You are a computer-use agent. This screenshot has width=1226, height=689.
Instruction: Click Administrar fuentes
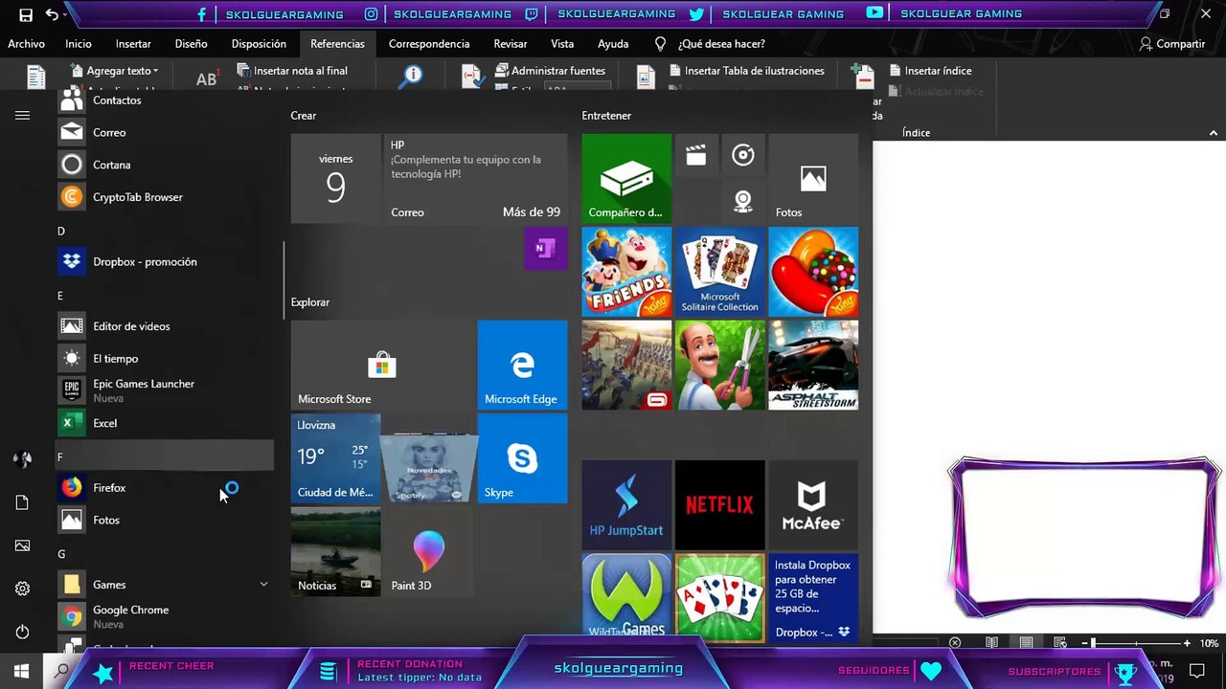pyautogui.click(x=550, y=71)
